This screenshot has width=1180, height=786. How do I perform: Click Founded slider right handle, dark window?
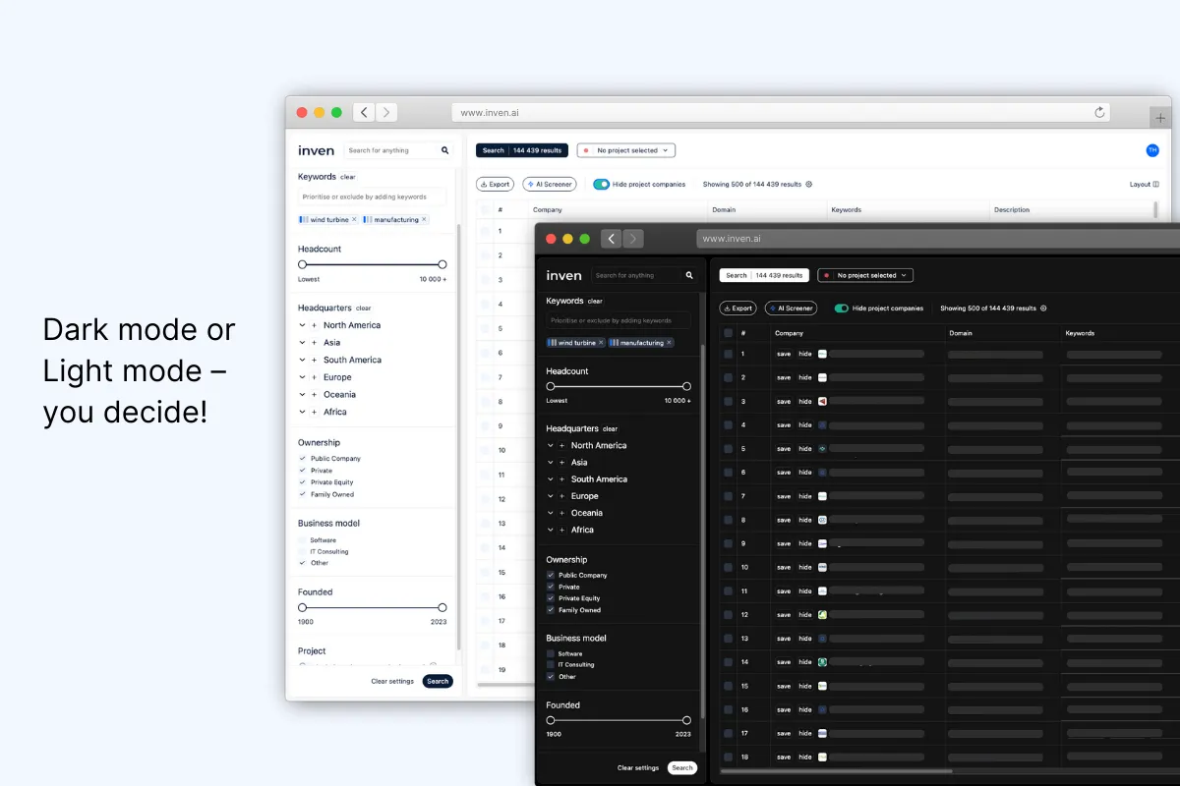pos(686,721)
